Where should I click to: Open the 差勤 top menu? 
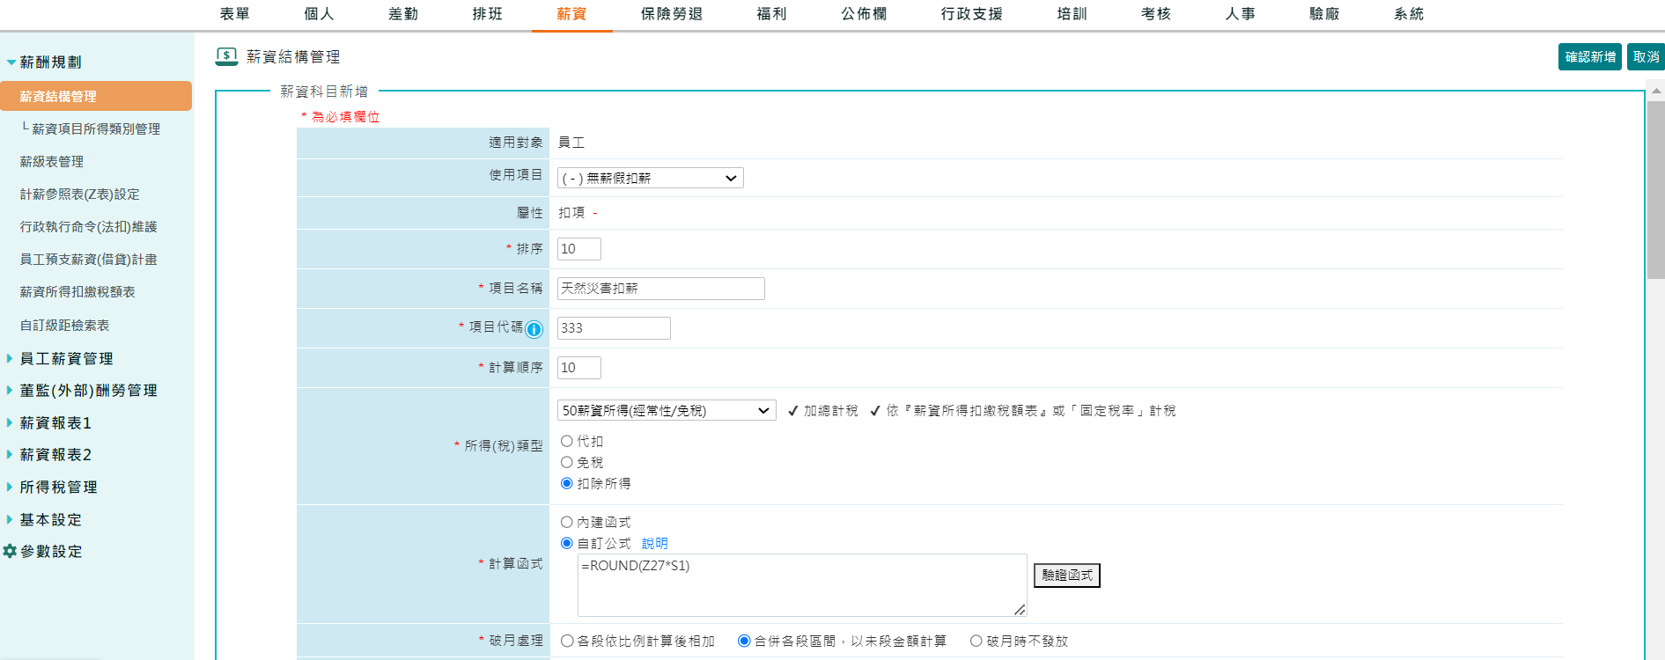pos(403,14)
